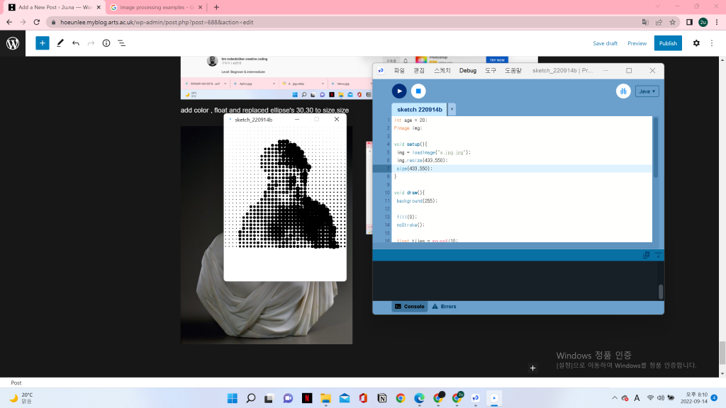Viewport: 726px width, 408px height.
Task: Add a block with the plus at page bottom
Action: [533, 368]
